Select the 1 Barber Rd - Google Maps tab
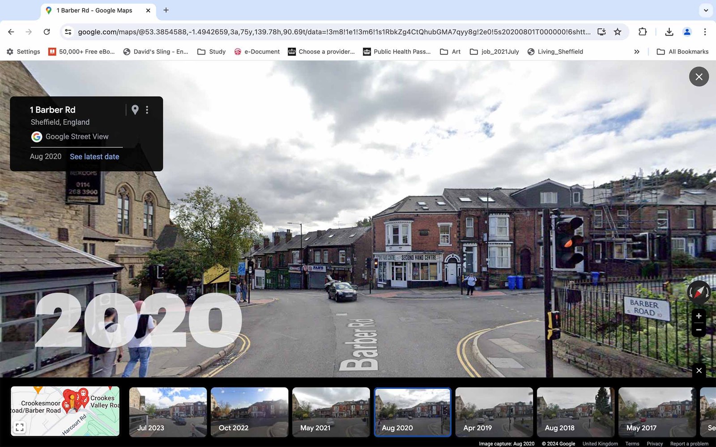 pyautogui.click(x=98, y=10)
